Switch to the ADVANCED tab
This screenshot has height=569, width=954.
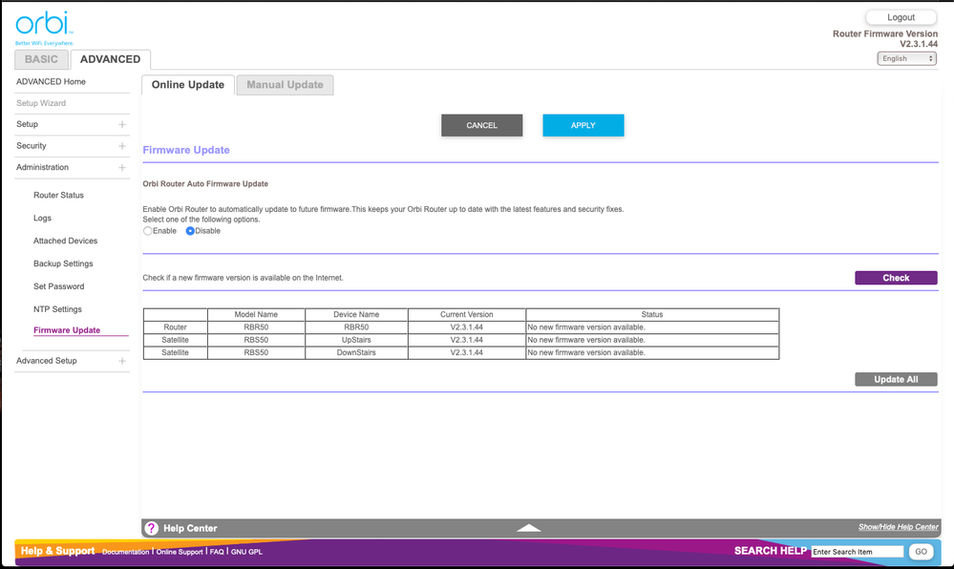tap(110, 59)
